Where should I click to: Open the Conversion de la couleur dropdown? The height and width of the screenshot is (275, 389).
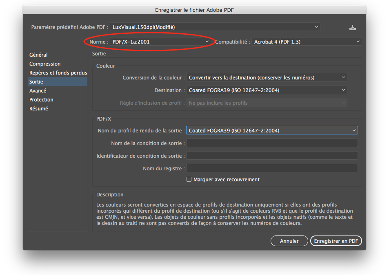tap(267, 77)
